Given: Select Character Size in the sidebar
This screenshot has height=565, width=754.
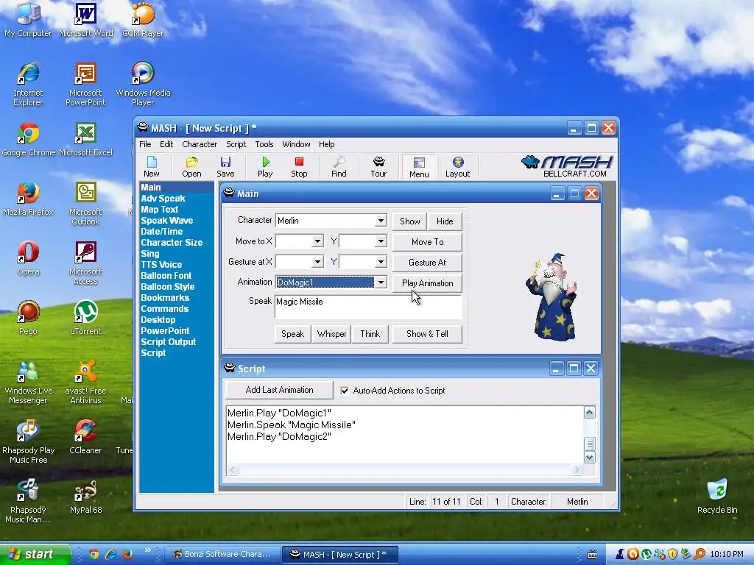Looking at the screenshot, I should pos(172,243).
